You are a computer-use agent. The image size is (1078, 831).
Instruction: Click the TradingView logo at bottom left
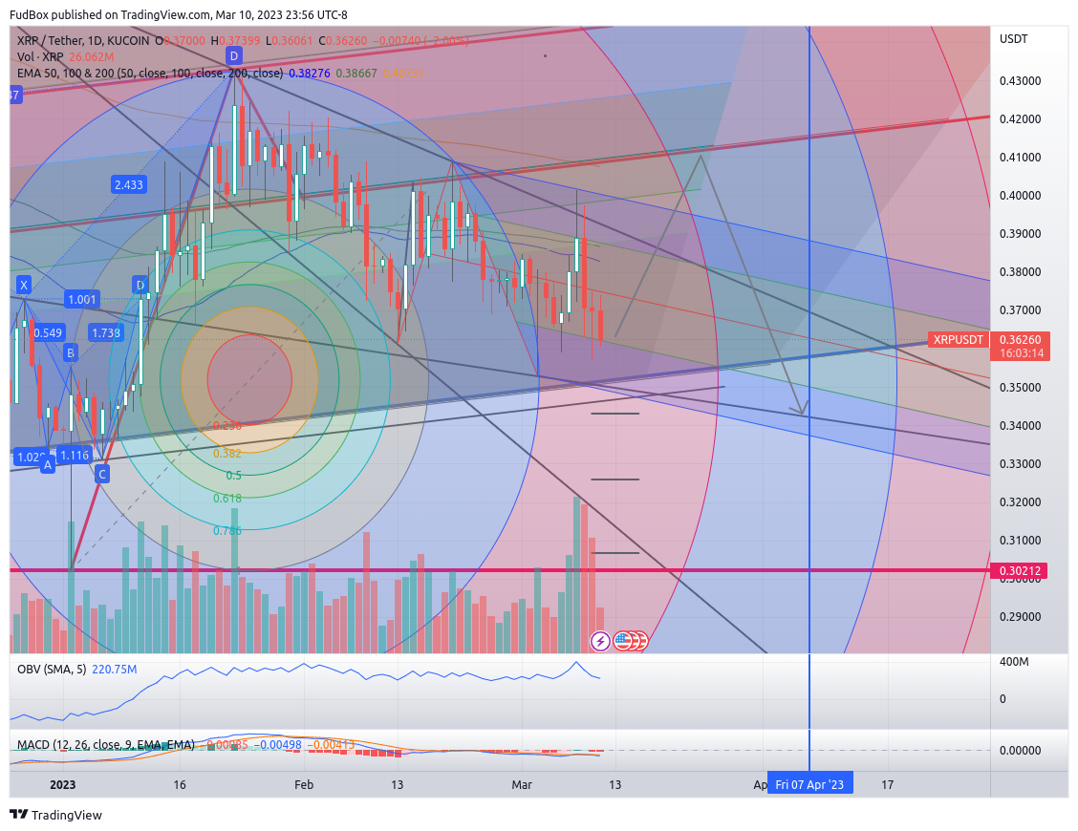tap(55, 815)
